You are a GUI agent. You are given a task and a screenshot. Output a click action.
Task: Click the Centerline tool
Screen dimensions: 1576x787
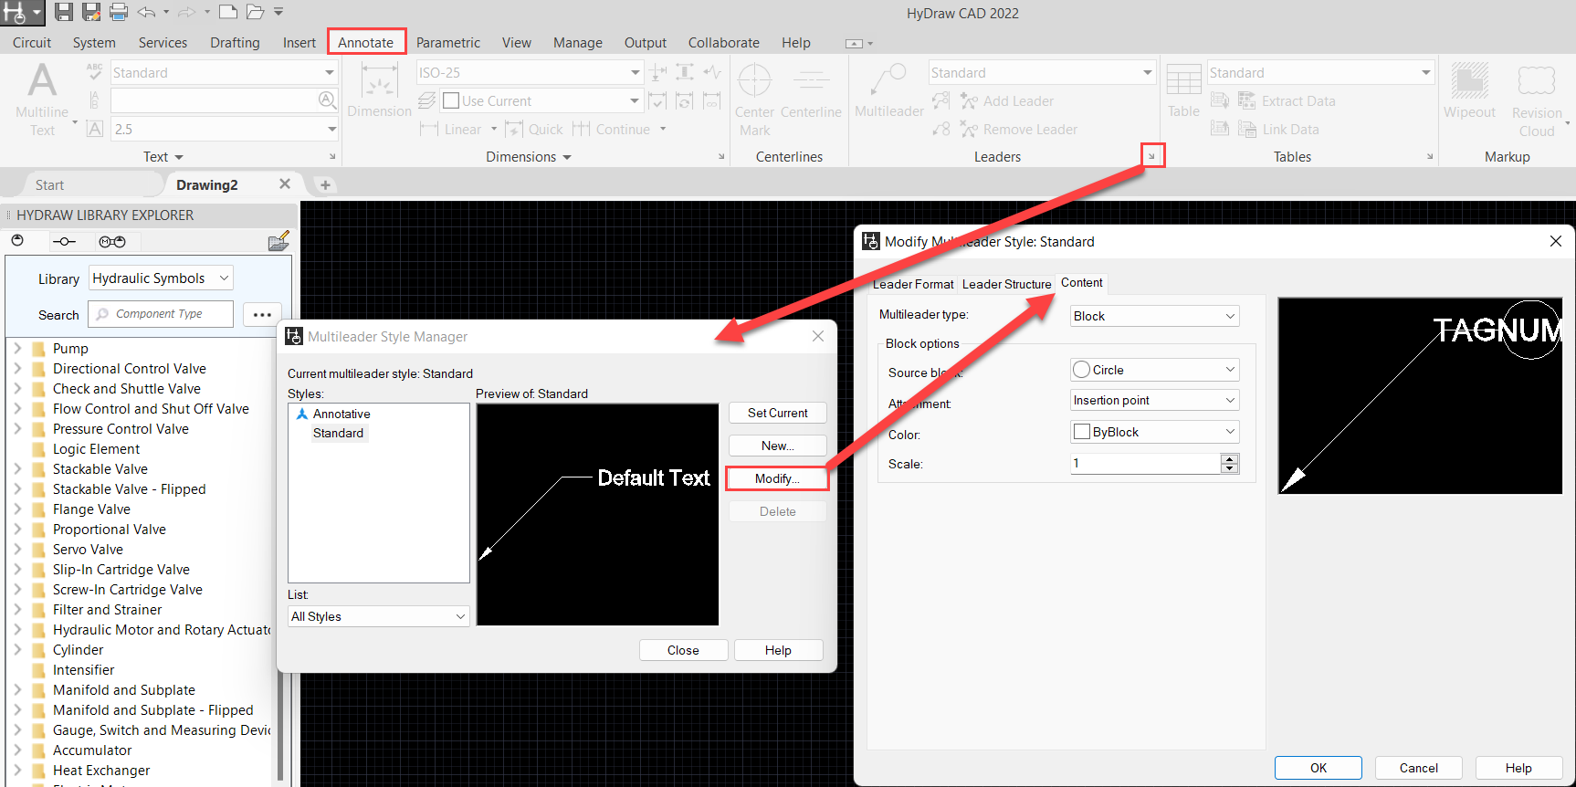click(811, 92)
